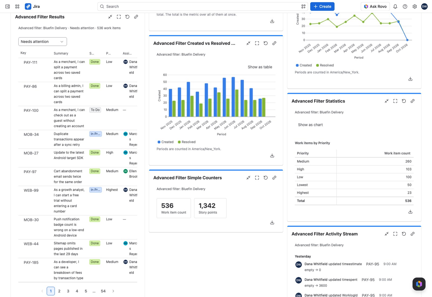Open DW profile avatar menu
Image resolution: width=432 pixels, height=297 pixels.
[424, 6]
